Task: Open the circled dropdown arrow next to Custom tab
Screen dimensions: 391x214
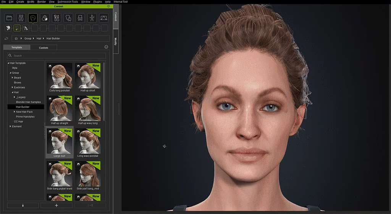Action: [106, 47]
